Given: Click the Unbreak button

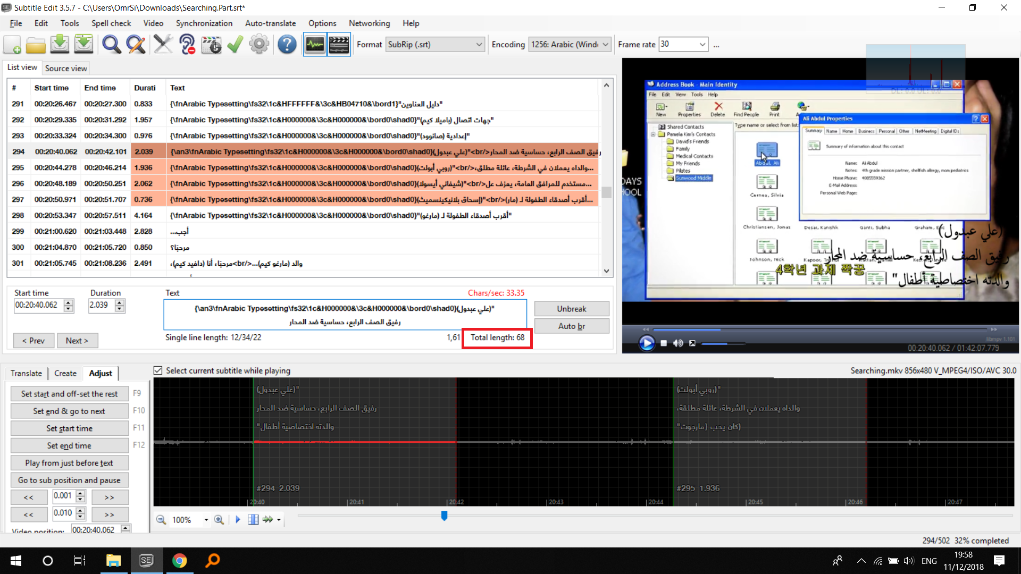Looking at the screenshot, I should coord(572,309).
